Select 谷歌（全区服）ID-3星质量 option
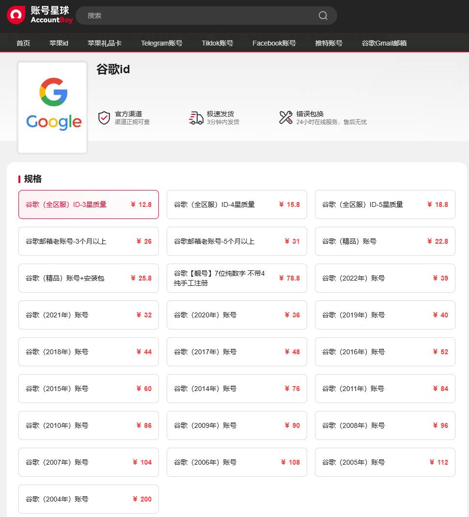This screenshot has width=469, height=517. 89,204
